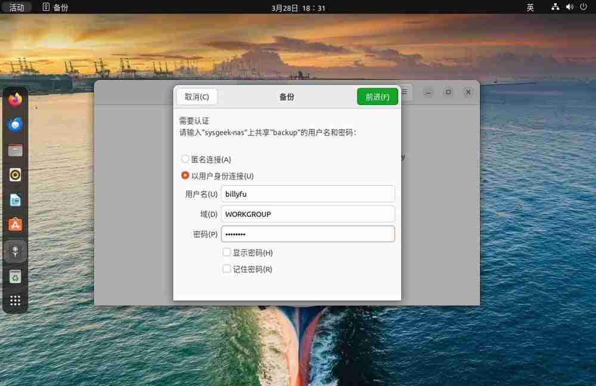This screenshot has height=386, width=596.
Task: Click the green 前进 forward button
Action: click(x=377, y=96)
